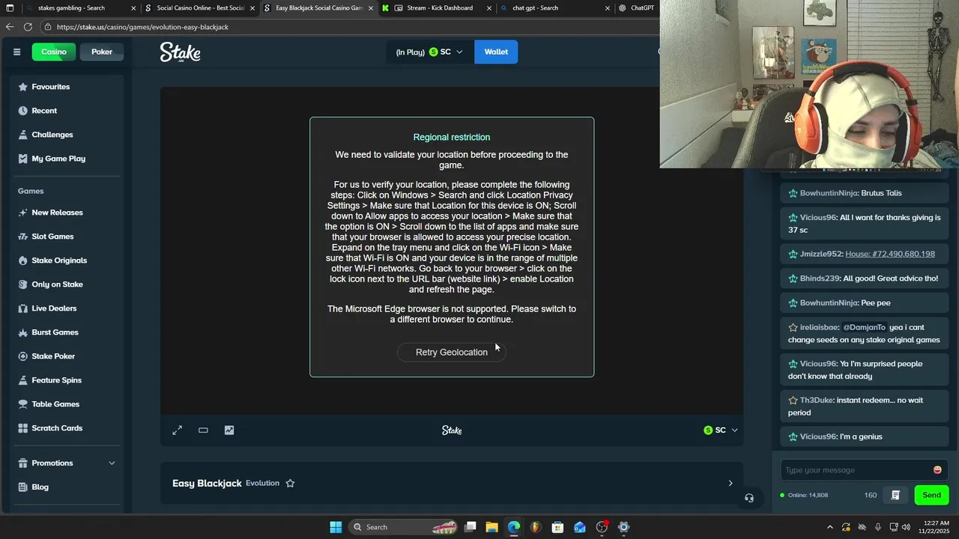The width and height of the screenshot is (959, 539).
Task: Switch to Casino tab
Action: click(54, 52)
